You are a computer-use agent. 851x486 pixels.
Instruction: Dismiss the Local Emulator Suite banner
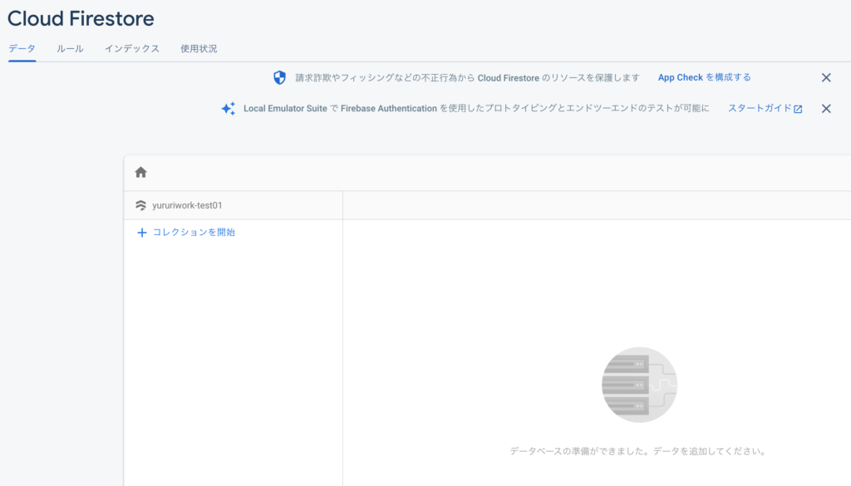click(826, 109)
